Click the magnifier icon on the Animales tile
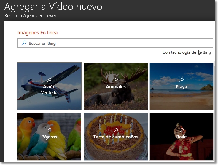 [116, 80]
